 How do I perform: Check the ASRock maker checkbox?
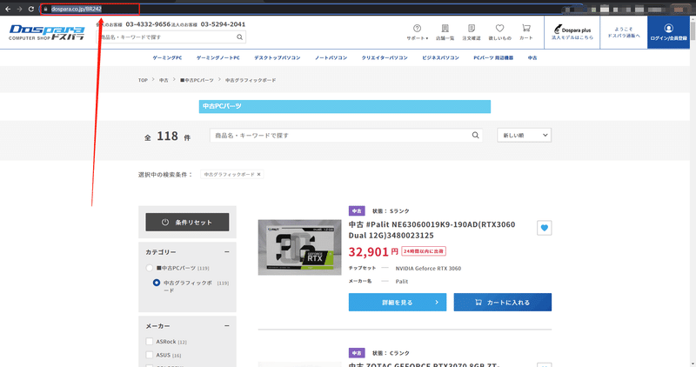click(x=150, y=342)
